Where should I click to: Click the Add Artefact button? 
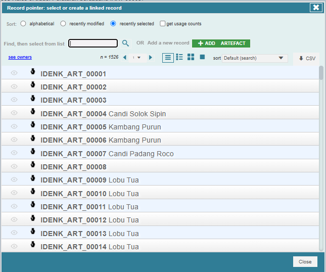point(221,43)
